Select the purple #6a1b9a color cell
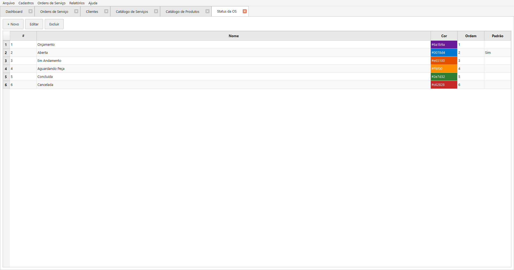The height and width of the screenshot is (270, 514). pos(444,45)
